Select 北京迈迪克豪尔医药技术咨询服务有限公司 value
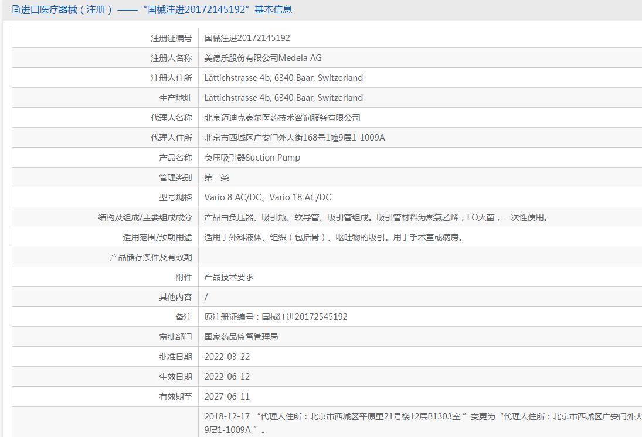The height and width of the screenshot is (437, 642). point(282,118)
